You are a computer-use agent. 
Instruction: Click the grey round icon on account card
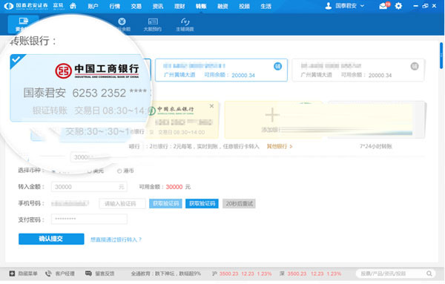click(415, 66)
